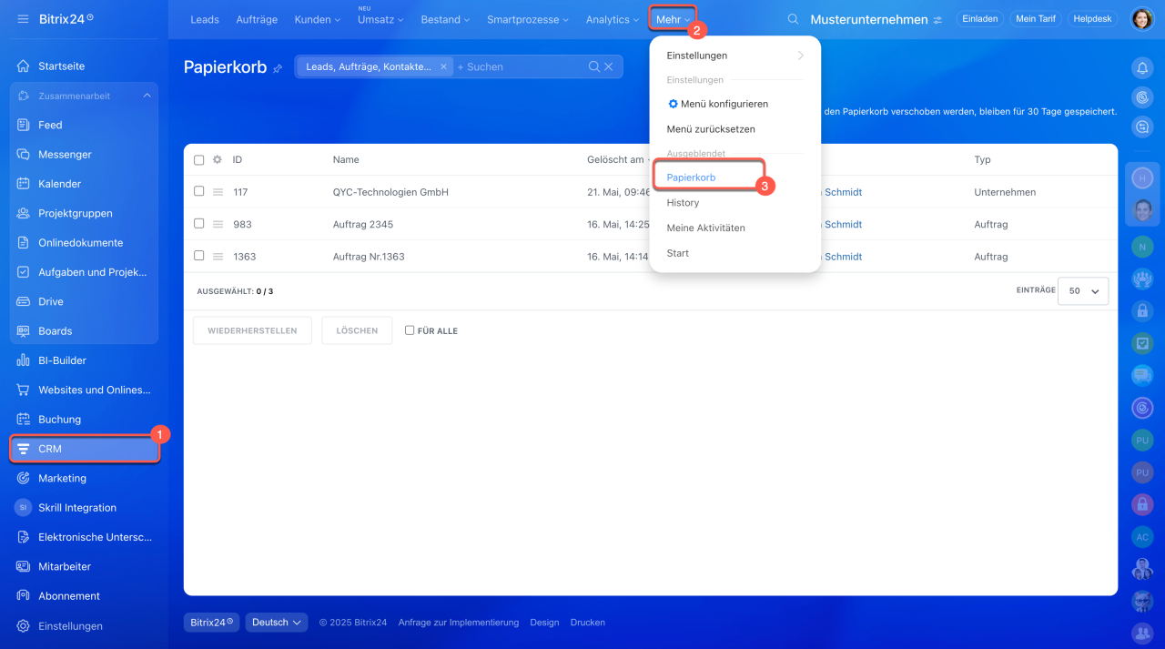Click the Mehr menu tab

(x=674, y=19)
